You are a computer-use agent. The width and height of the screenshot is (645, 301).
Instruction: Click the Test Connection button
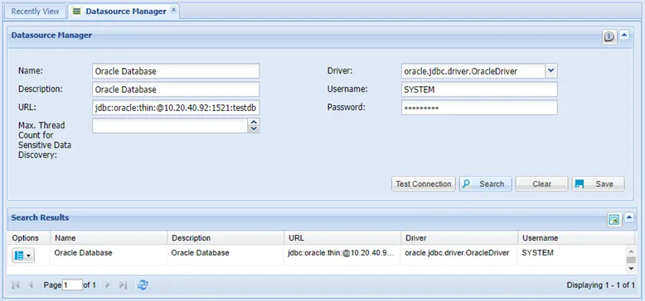tap(424, 184)
